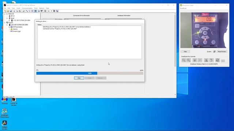Image resolution: width=234 pixels, height=131 pixels.
Task: Click the Database Information heading
Action: pyautogui.click(x=124, y=15)
